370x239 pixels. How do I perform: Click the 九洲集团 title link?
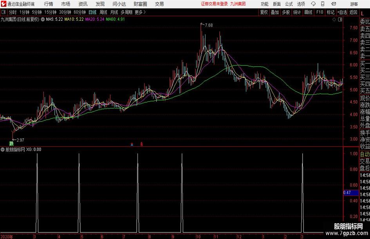tap(238, 4)
